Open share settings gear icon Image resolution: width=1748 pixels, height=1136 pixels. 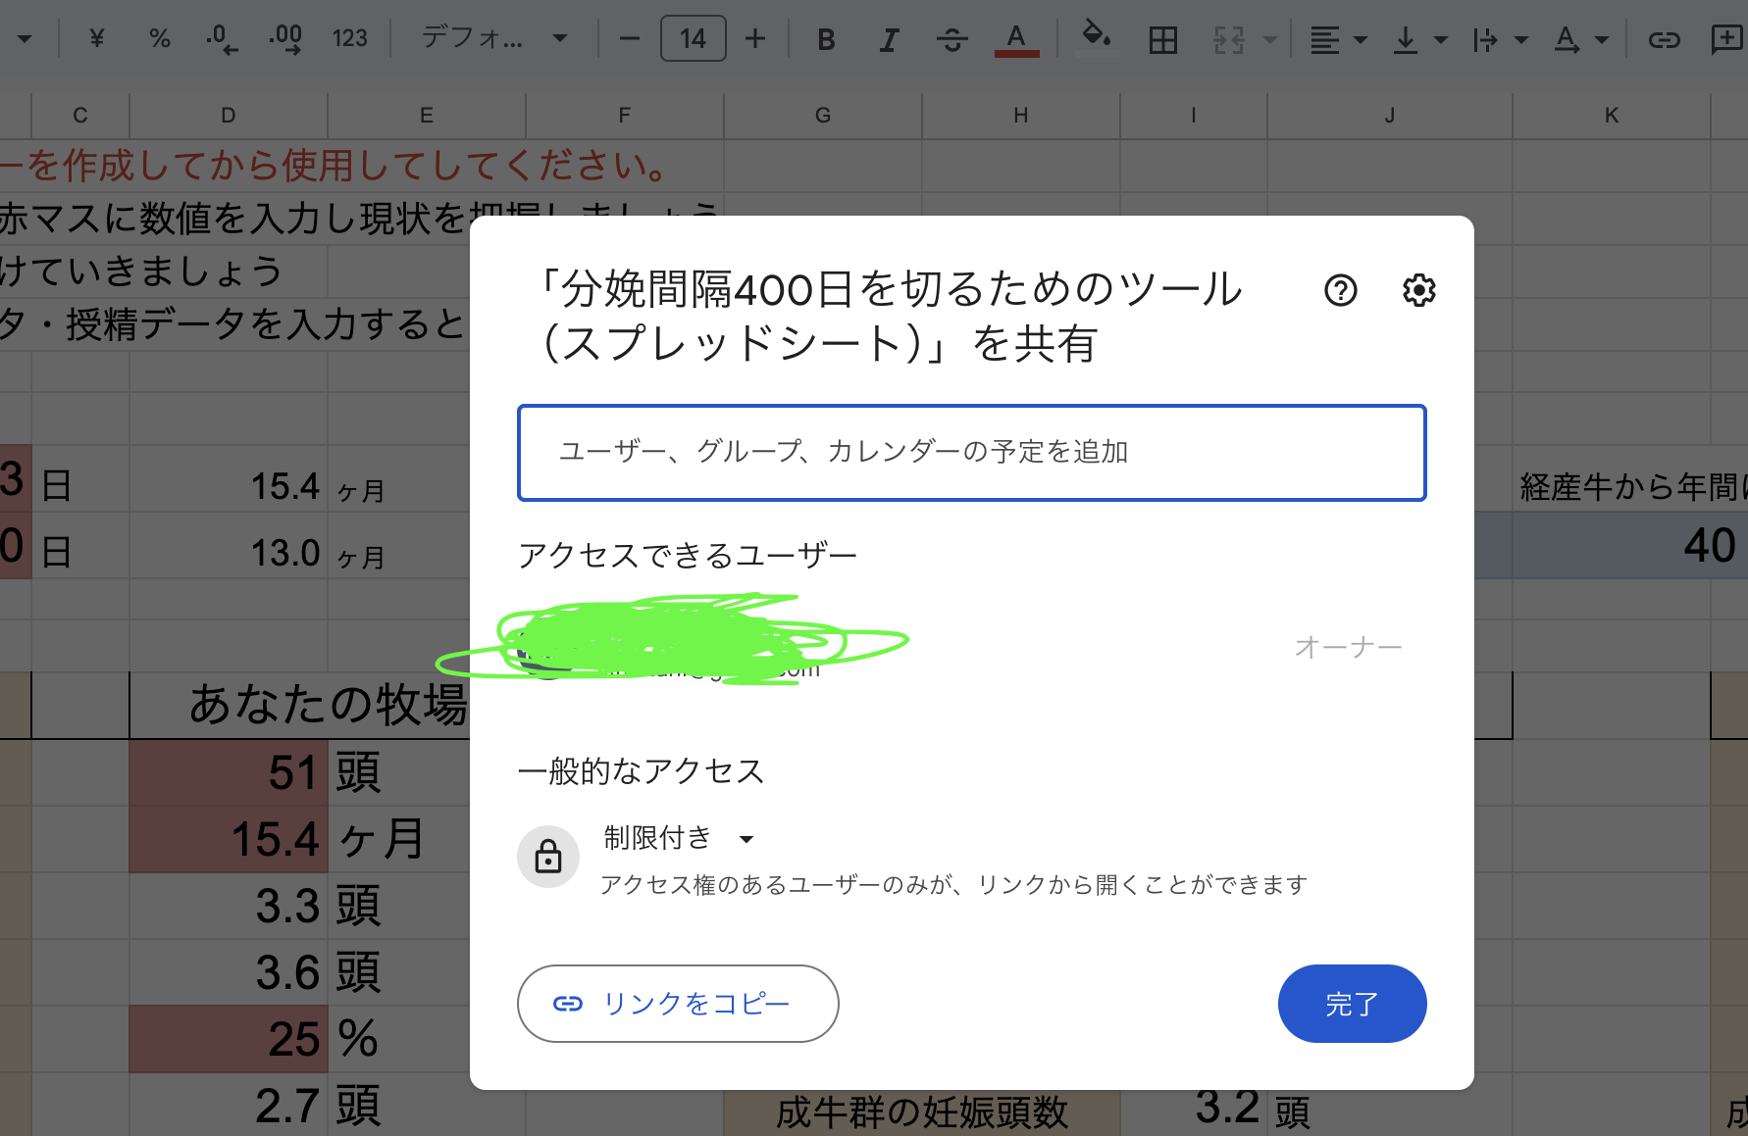coord(1418,290)
